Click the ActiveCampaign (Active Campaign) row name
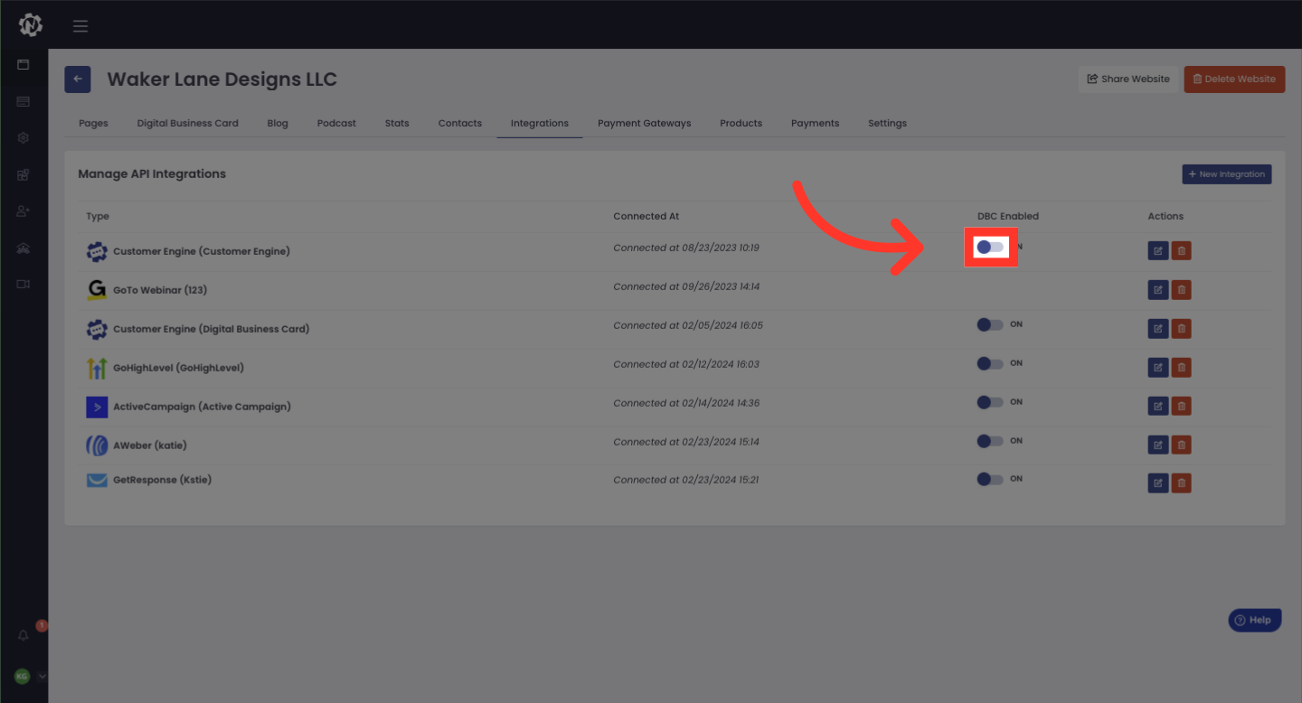The height and width of the screenshot is (703, 1302). (x=202, y=407)
